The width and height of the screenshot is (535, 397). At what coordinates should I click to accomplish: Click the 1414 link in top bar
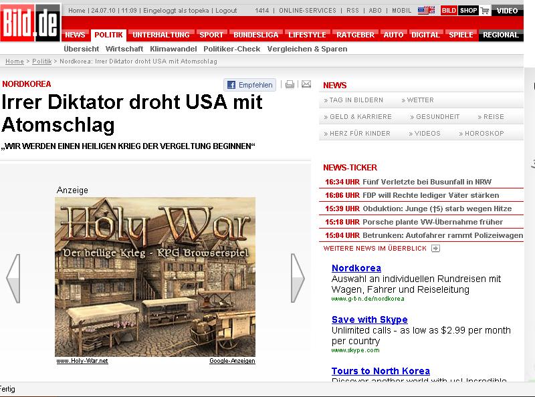coord(261,11)
